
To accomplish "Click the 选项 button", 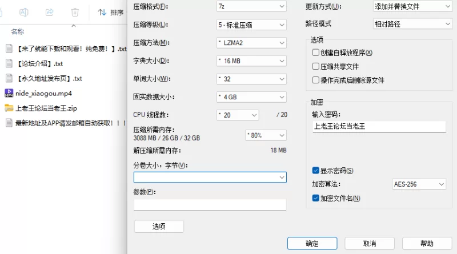I will point(159,227).
